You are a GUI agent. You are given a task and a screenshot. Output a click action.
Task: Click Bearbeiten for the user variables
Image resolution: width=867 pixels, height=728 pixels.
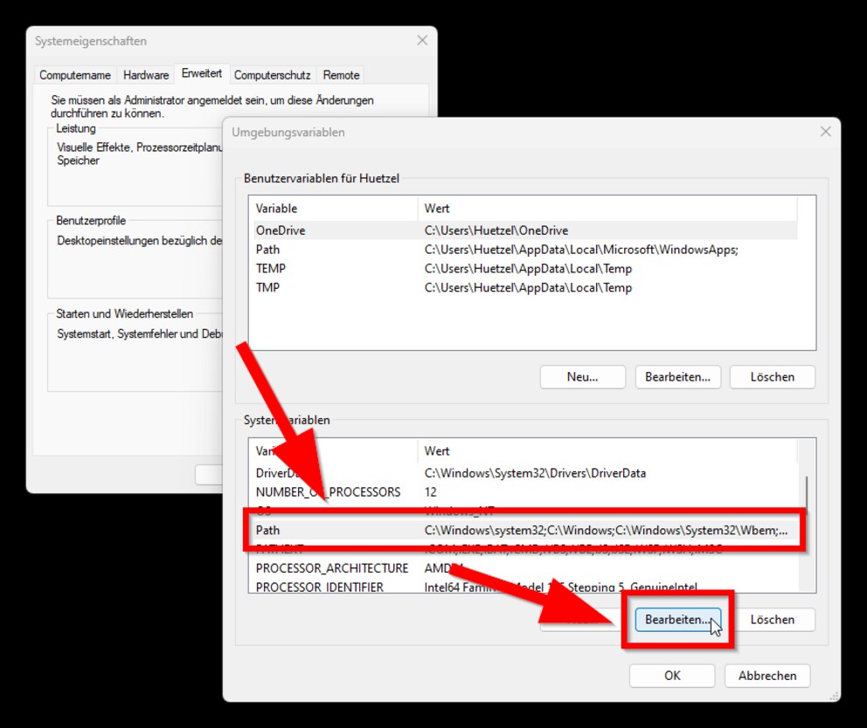pos(677,376)
